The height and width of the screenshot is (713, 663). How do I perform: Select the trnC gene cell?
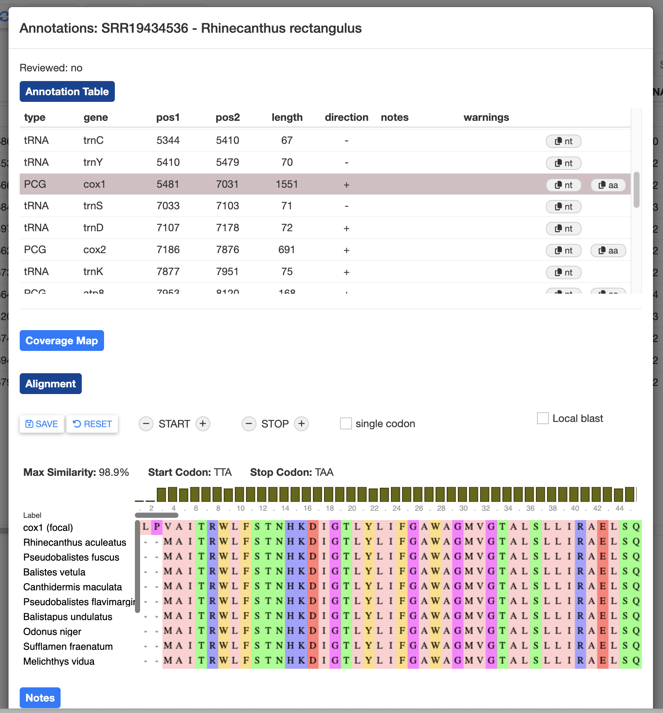click(x=93, y=141)
